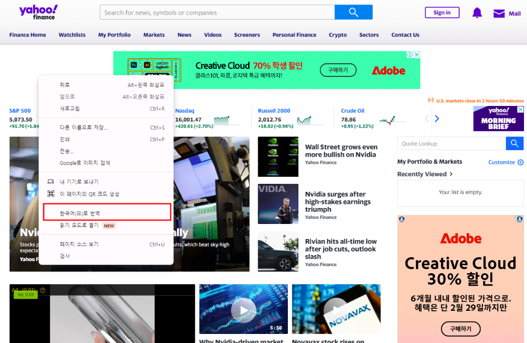Screen dimensions: 527x343
Task: Select '인쇄' in the context menu
Action: coord(106,139)
